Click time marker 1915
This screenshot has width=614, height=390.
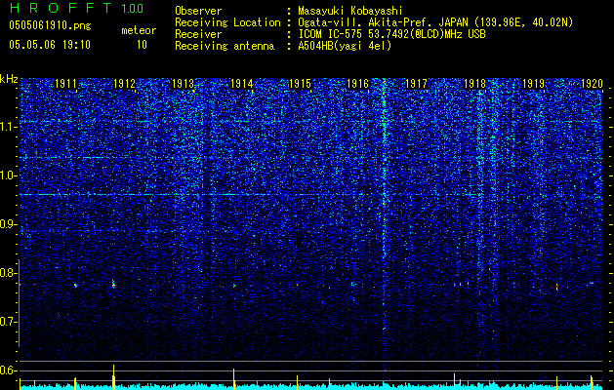[300, 84]
